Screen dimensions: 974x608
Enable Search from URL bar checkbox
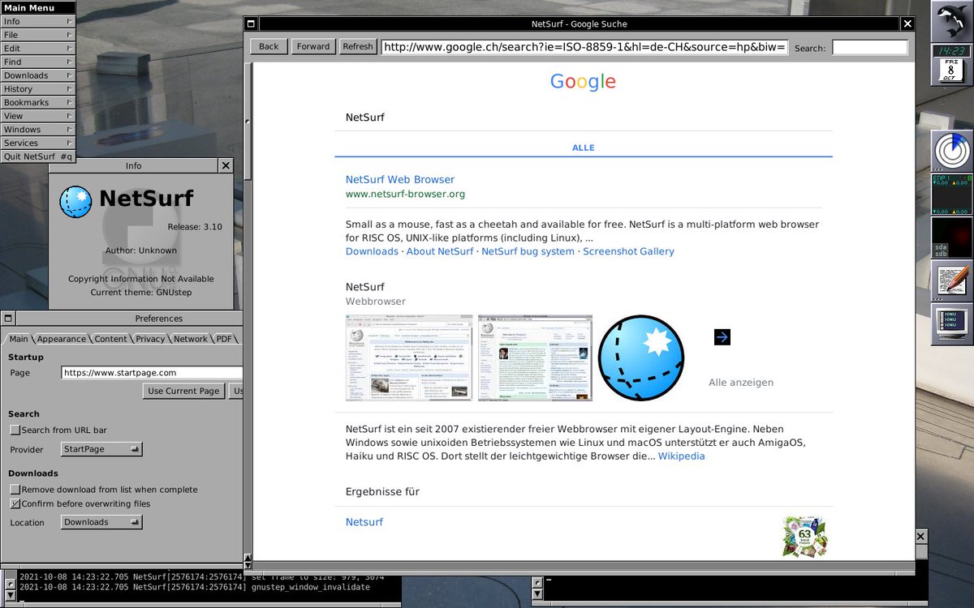[x=15, y=430]
